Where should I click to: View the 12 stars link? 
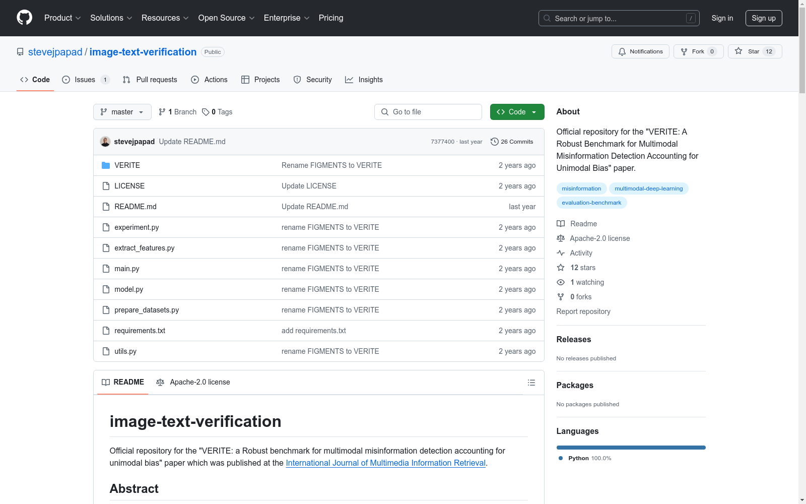[x=576, y=268]
